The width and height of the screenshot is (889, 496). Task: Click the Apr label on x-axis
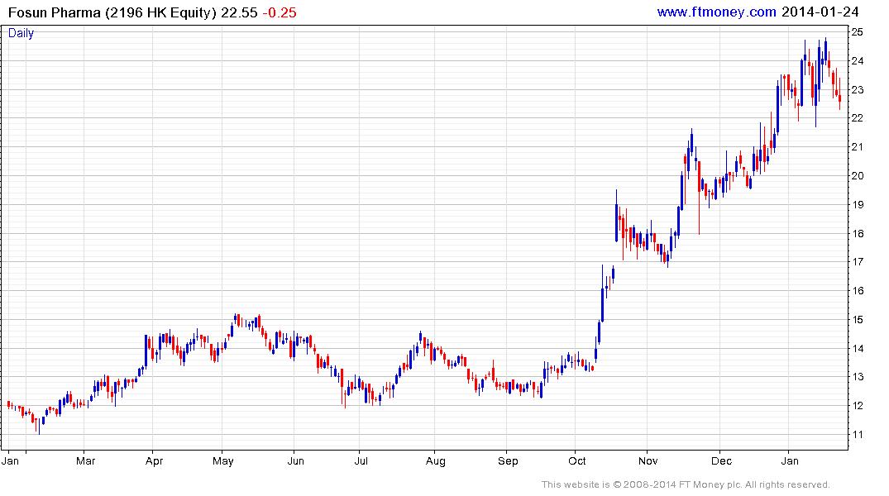(154, 460)
